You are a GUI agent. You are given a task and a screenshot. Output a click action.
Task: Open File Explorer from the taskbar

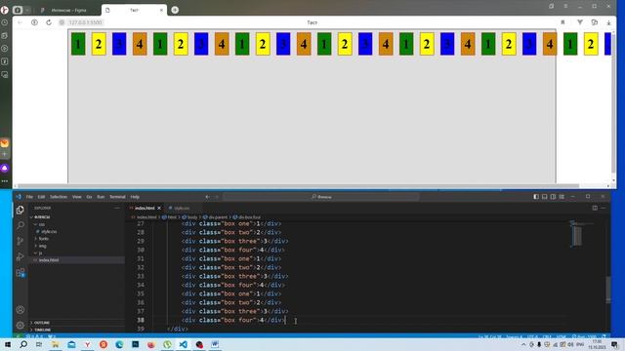click(56, 344)
